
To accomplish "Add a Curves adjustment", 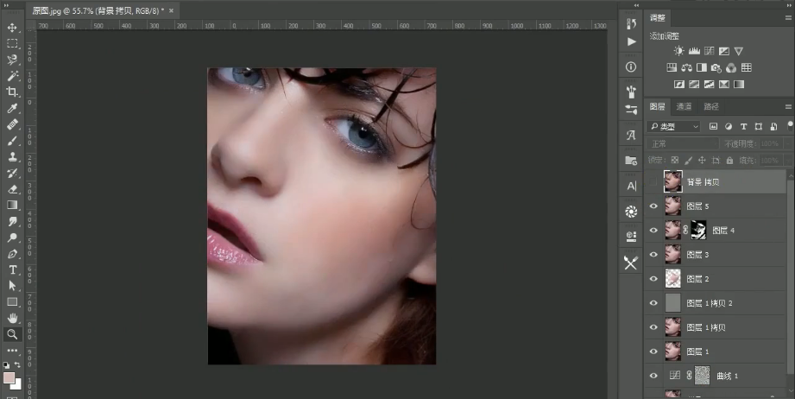I will point(710,51).
